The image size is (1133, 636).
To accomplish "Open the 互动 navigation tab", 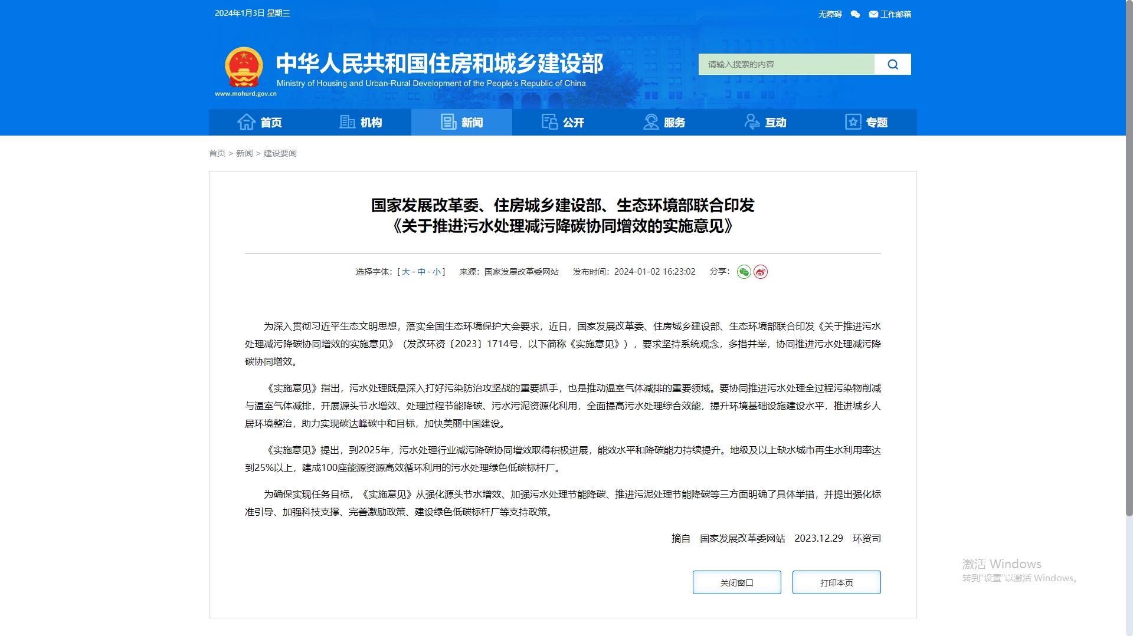I will (x=765, y=122).
